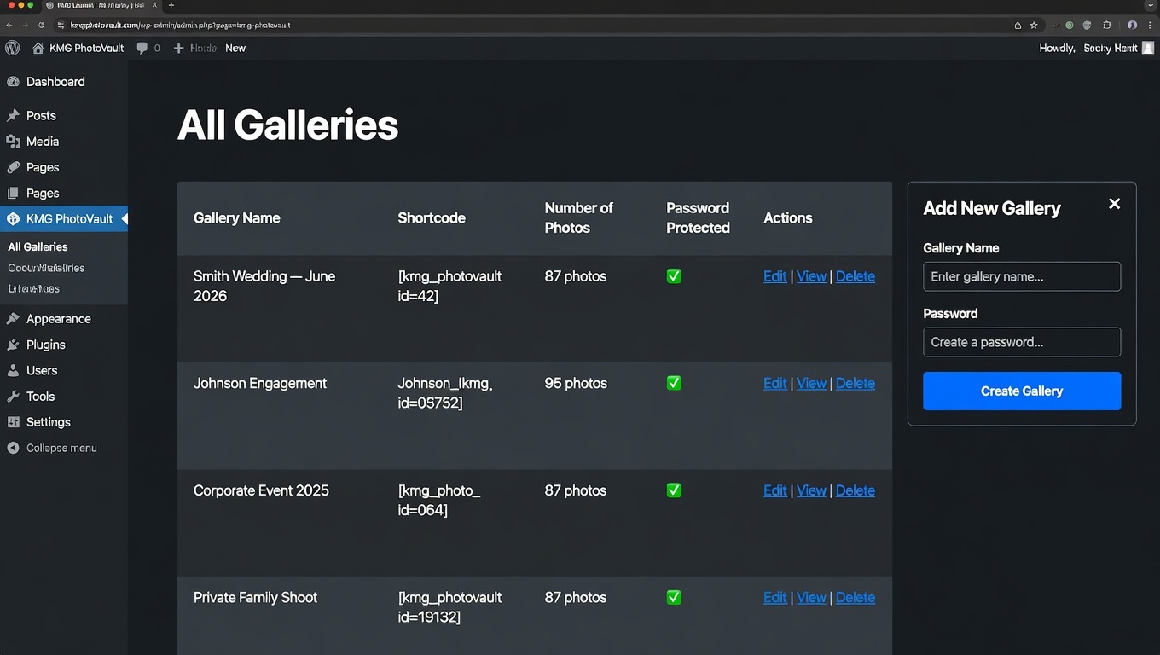Open the Appearance menu
Image resolution: width=1160 pixels, height=655 pixels.
pyautogui.click(x=58, y=319)
